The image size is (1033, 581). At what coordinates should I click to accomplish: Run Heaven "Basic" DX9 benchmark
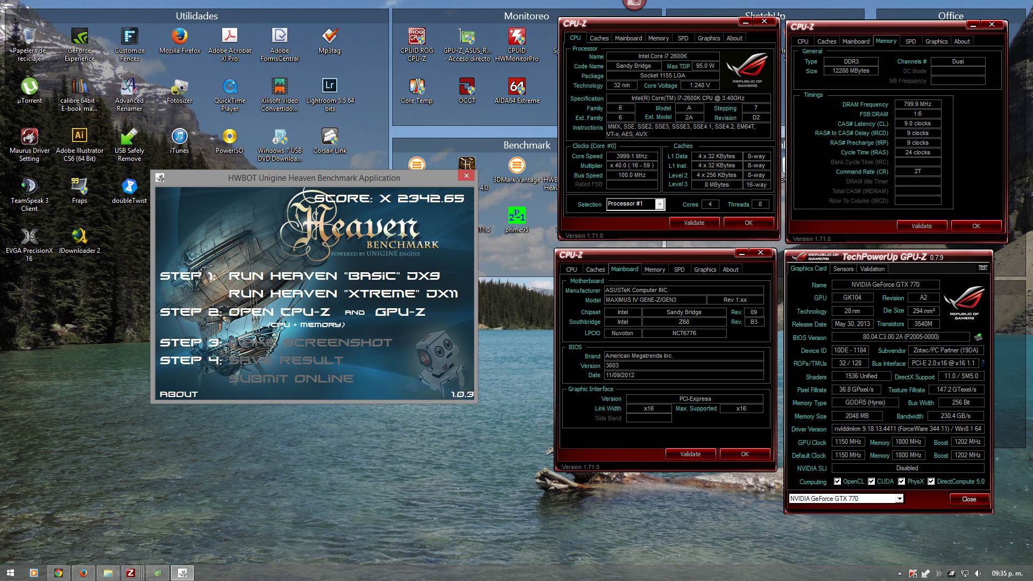[334, 276]
